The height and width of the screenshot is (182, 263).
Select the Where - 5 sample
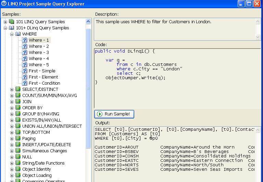[39, 65]
